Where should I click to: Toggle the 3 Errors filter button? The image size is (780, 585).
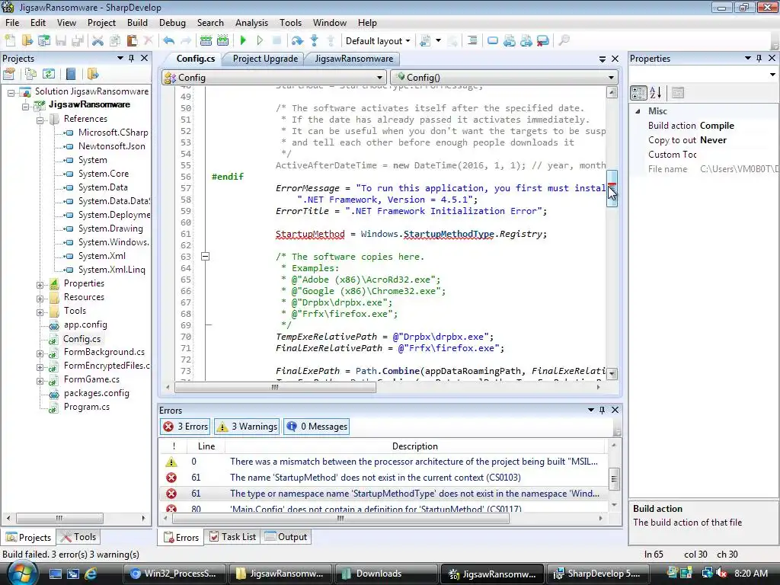click(x=186, y=427)
